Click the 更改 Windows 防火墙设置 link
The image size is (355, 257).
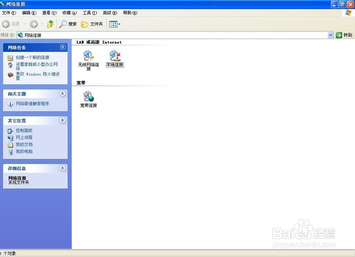38,76
